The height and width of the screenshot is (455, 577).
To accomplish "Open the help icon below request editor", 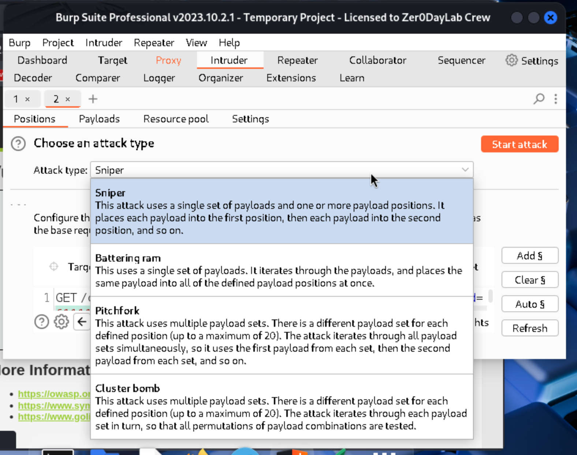I will [42, 322].
